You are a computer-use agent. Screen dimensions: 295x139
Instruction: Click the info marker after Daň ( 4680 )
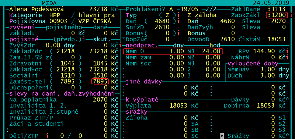click(177, 21)
